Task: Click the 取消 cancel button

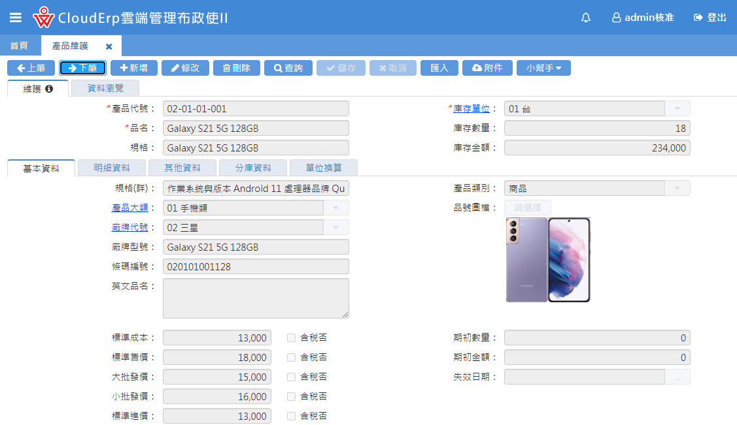Action: coord(393,68)
